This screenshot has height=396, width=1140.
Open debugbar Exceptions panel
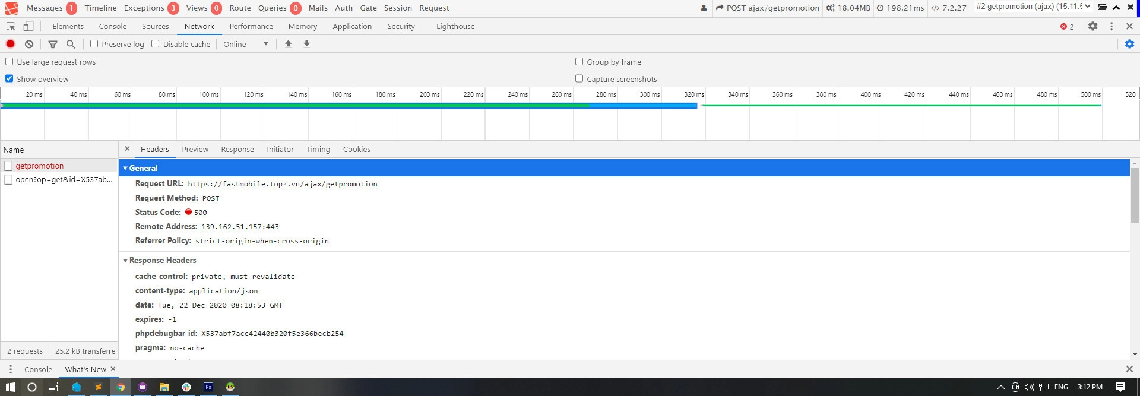coord(144,8)
